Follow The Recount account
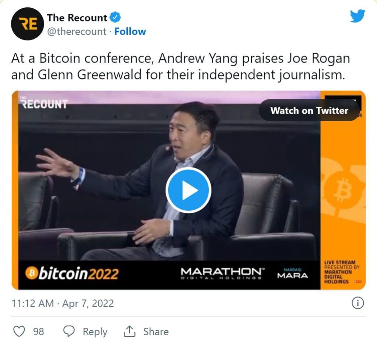The image size is (377, 344). [130, 32]
